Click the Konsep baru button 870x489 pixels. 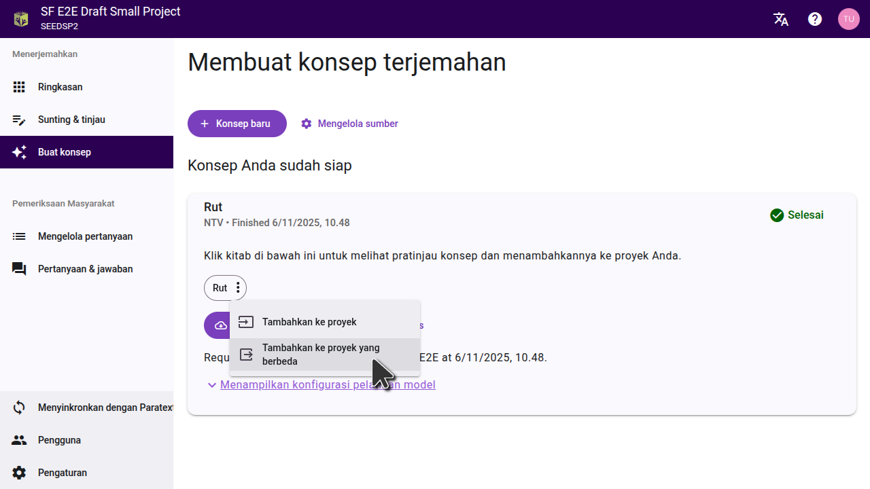(237, 124)
